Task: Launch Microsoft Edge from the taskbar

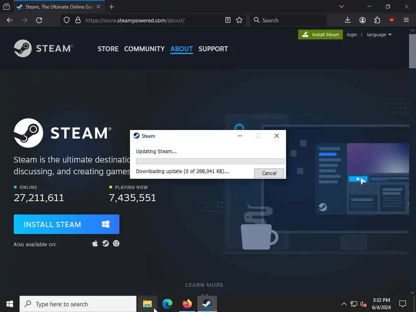Action: (x=167, y=304)
